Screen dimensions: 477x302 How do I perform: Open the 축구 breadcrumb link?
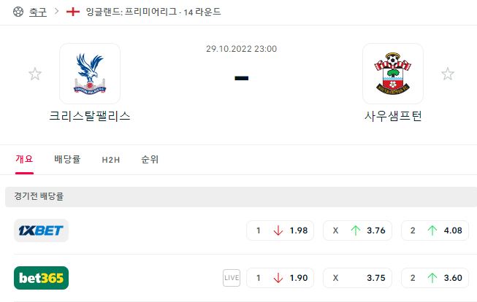tap(38, 12)
